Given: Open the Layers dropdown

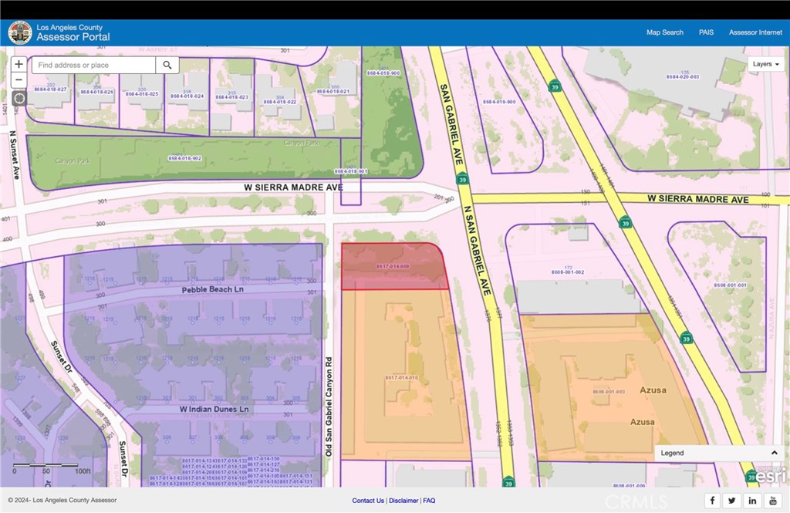Looking at the screenshot, I should click(766, 64).
